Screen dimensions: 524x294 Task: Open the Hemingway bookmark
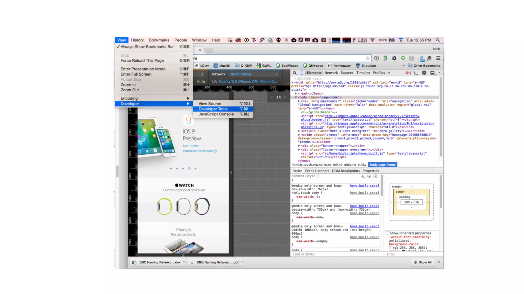click(x=339, y=66)
